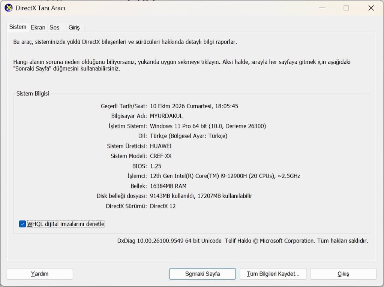Click the BIOS label
384x287 pixels.
[x=139, y=166]
